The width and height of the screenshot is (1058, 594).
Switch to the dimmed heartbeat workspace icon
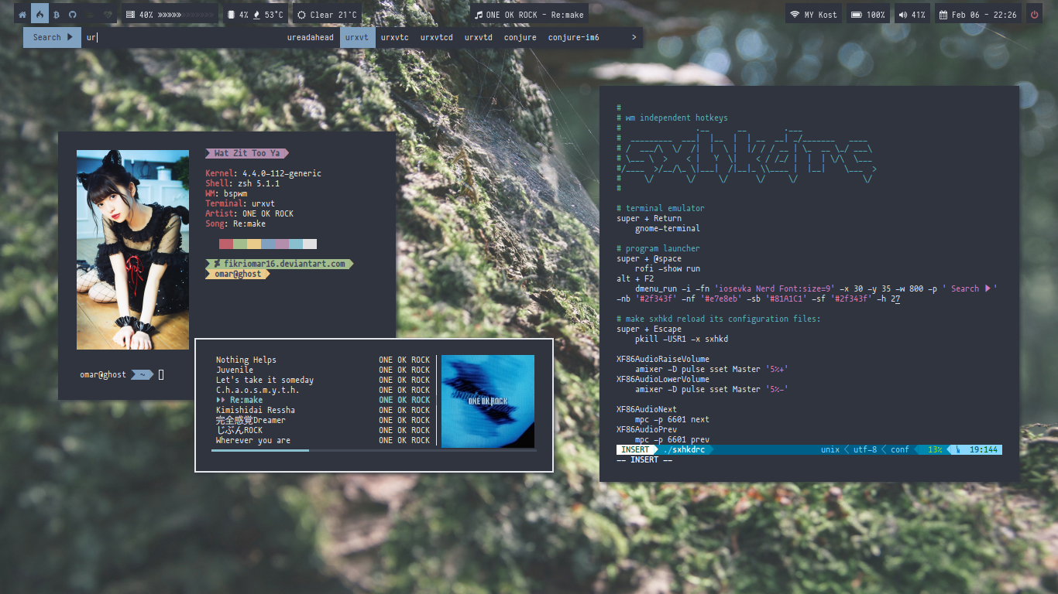click(x=108, y=14)
